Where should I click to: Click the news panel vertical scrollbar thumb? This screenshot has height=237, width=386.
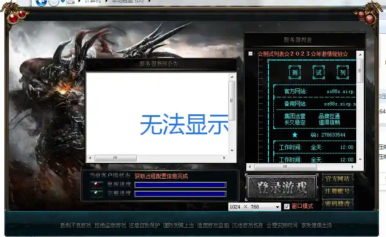[232, 100]
